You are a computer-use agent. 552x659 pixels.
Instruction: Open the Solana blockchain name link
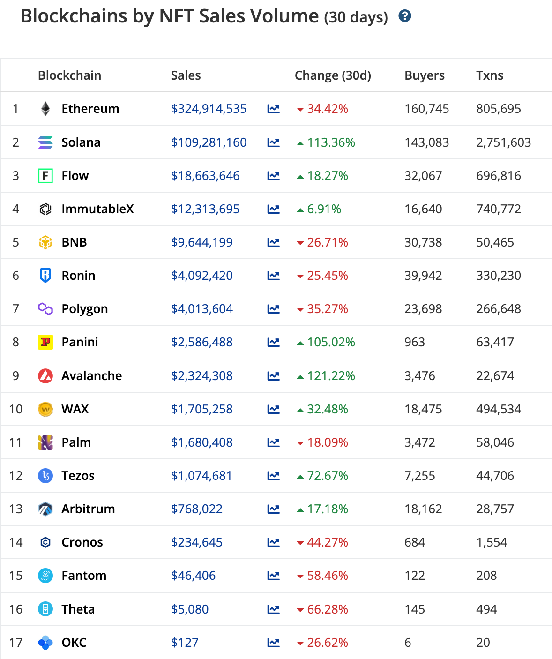81,142
